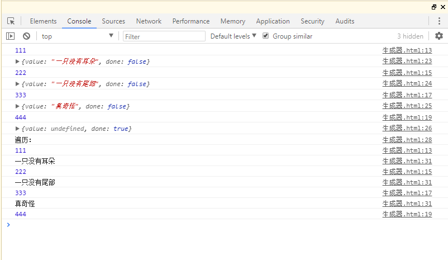Click the 3 hidden messages label
Image resolution: width=448 pixels, height=260 pixels.
pos(410,36)
